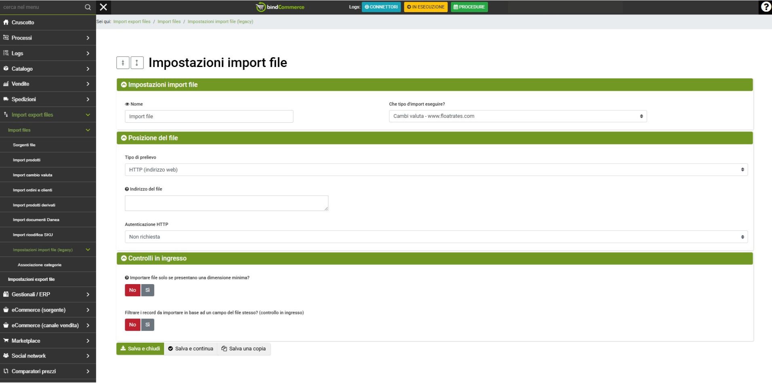Open Import cambio valuta menu item
Image resolution: width=772 pixels, height=383 pixels.
click(32, 175)
